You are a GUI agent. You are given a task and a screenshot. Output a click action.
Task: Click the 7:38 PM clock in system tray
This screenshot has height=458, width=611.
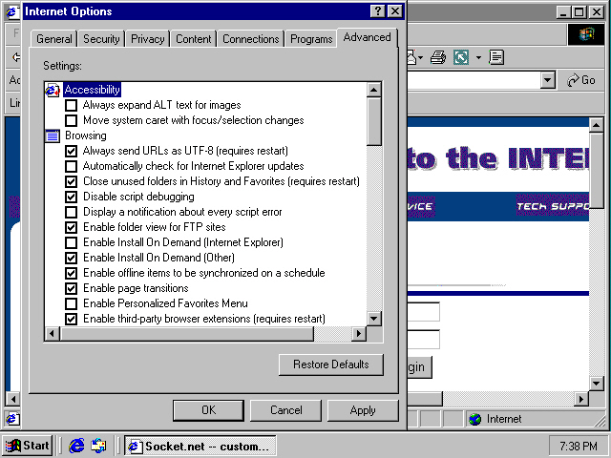tap(578, 446)
